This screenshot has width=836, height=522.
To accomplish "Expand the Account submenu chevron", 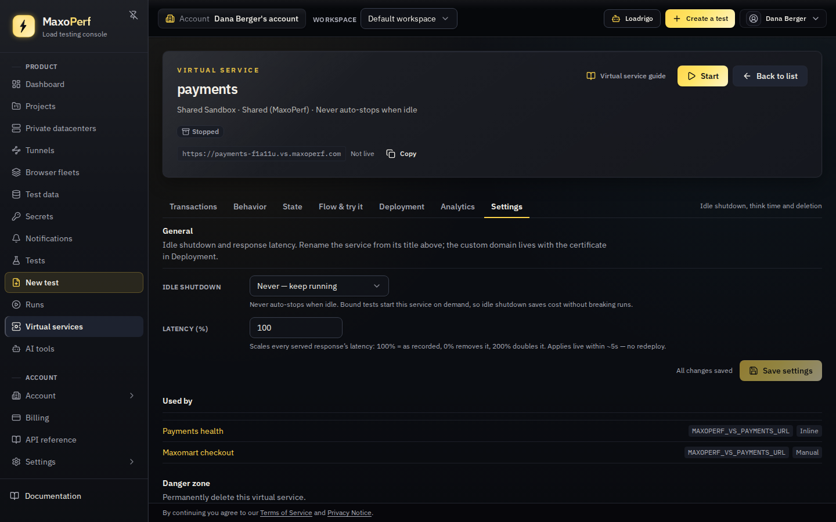I will pyautogui.click(x=132, y=396).
